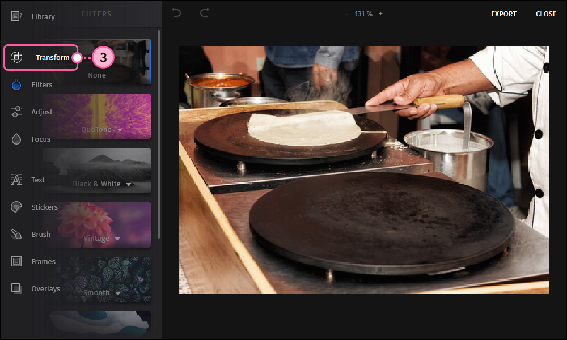Viewport: 567px width, 340px height.
Task: Click the CLOSE button
Action: click(x=545, y=14)
